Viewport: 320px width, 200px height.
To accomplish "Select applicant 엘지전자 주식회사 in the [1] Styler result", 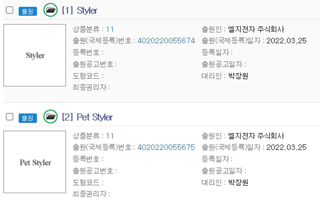I will coord(256,29).
